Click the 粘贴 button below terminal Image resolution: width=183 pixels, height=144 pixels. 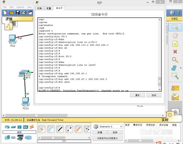[154, 95]
